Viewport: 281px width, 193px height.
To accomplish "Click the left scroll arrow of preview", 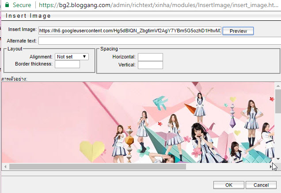I will coord(5,167).
